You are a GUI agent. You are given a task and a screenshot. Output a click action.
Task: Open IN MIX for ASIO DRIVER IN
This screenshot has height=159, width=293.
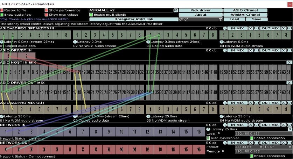click(237, 50)
